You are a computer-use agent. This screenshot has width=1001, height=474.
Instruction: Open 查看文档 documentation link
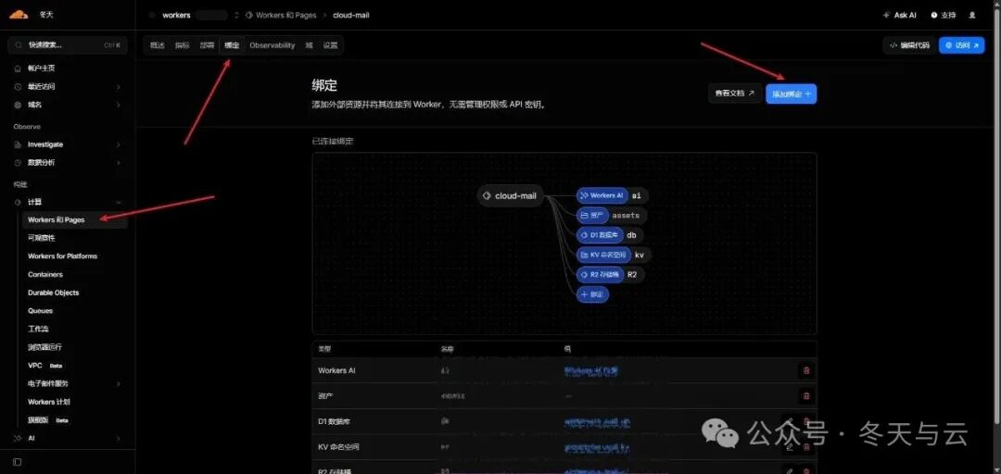735,94
